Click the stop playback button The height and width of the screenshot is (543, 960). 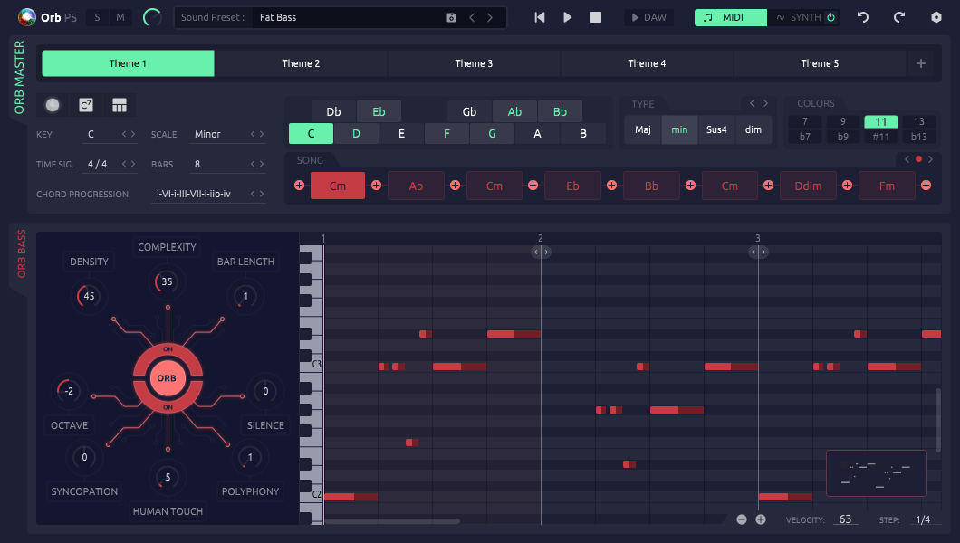click(x=596, y=17)
